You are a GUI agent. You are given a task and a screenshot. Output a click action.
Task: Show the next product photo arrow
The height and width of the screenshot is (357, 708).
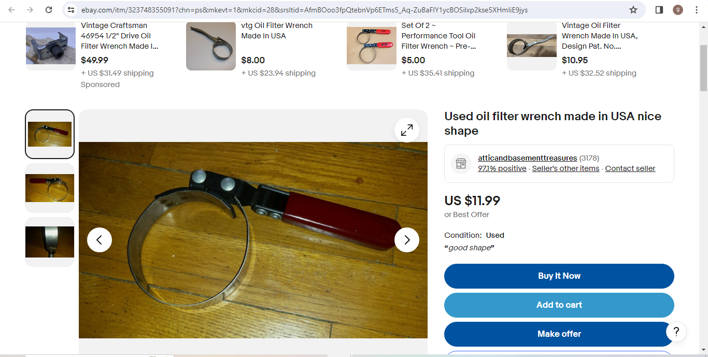click(x=407, y=240)
